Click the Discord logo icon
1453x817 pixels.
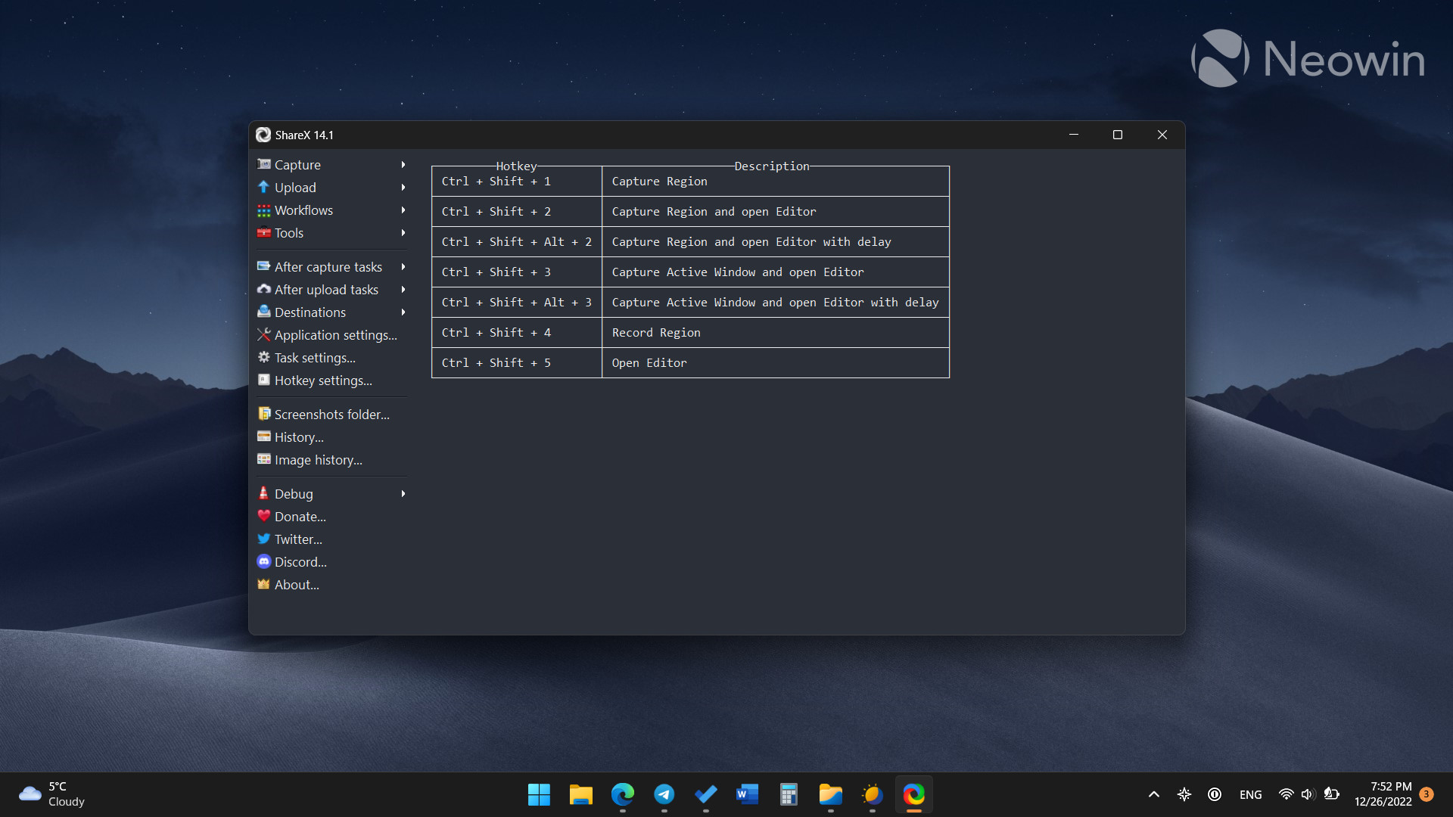263,561
